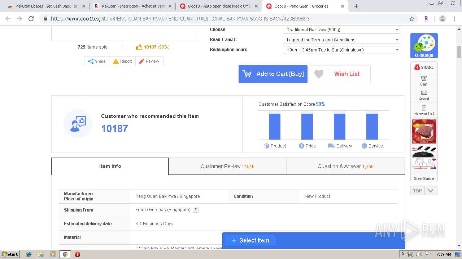This screenshot has width=462, height=259.
Task: Open the Read T and C dropdown
Action: (x=342, y=40)
